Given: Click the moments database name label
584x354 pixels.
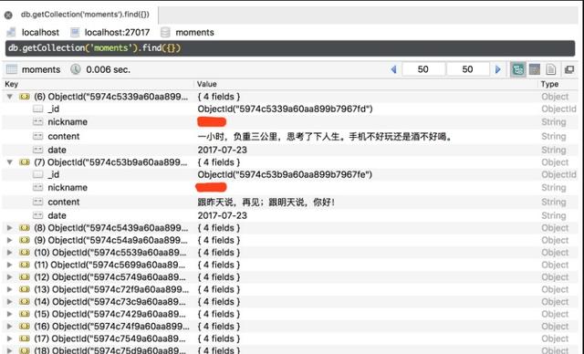Looking at the screenshot, I should [194, 32].
